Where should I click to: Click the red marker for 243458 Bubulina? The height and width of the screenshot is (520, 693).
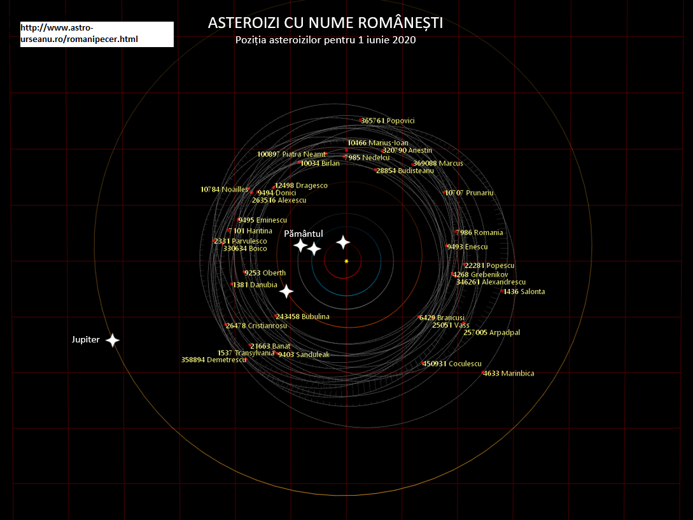(276, 316)
